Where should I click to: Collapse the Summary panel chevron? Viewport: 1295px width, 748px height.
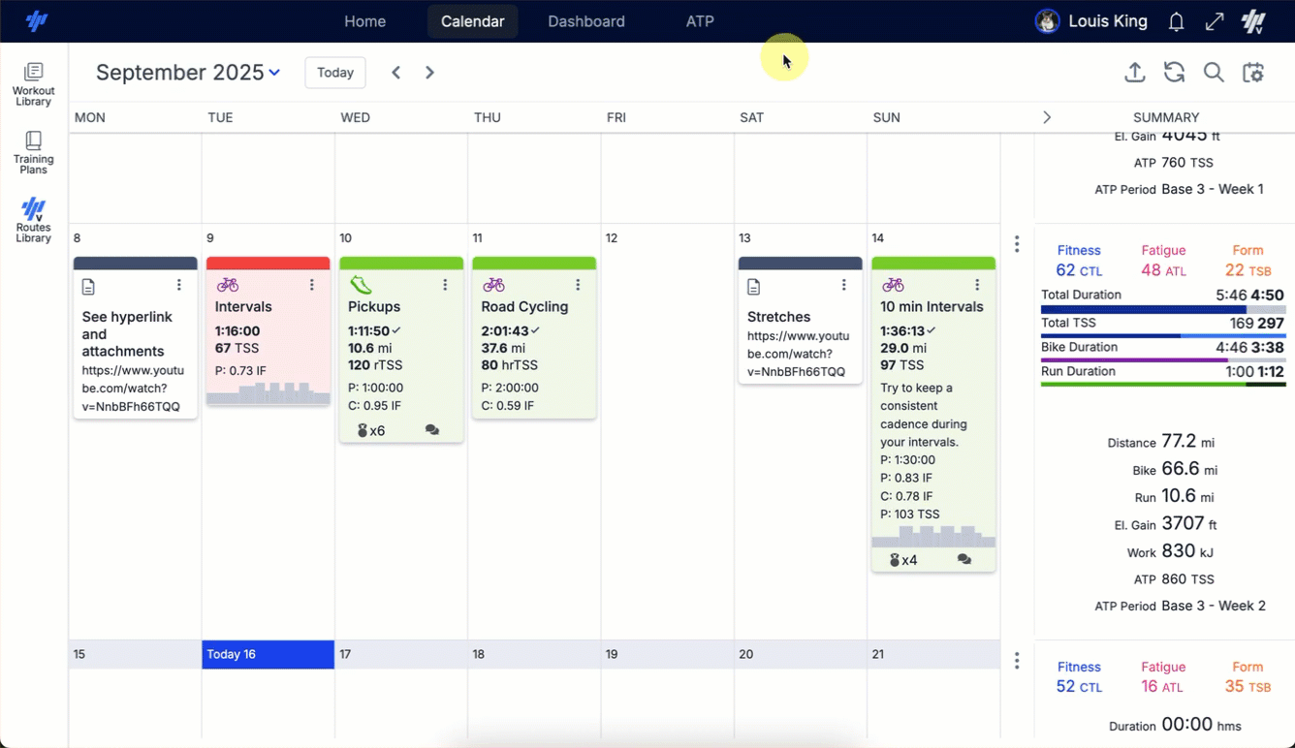(1047, 117)
